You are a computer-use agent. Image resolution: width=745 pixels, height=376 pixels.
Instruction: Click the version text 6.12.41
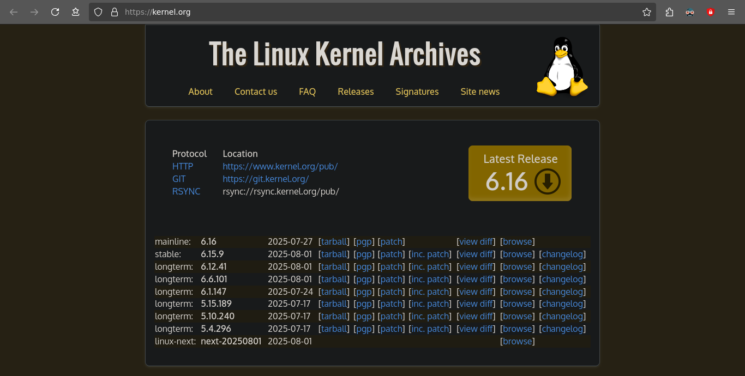pos(214,266)
